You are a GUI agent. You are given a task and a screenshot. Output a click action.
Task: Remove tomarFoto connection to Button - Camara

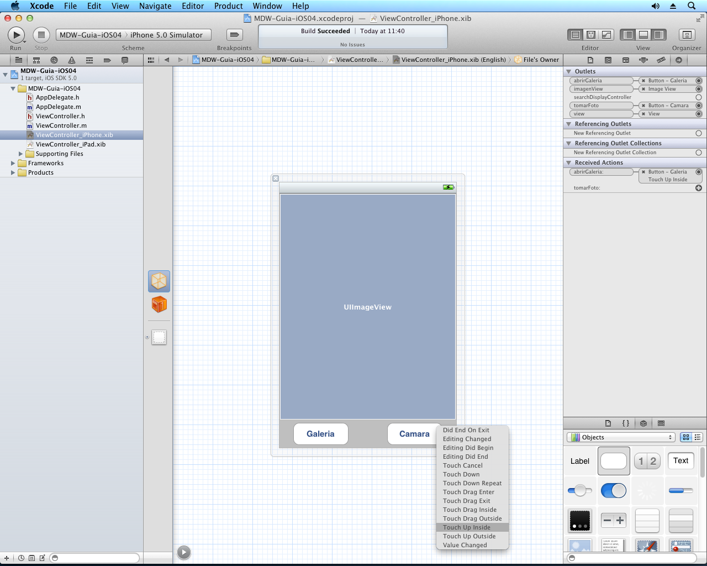tap(643, 106)
